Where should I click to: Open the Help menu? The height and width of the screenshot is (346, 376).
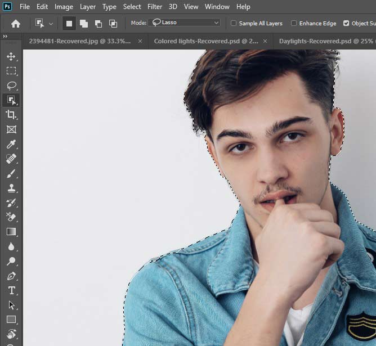point(243,7)
